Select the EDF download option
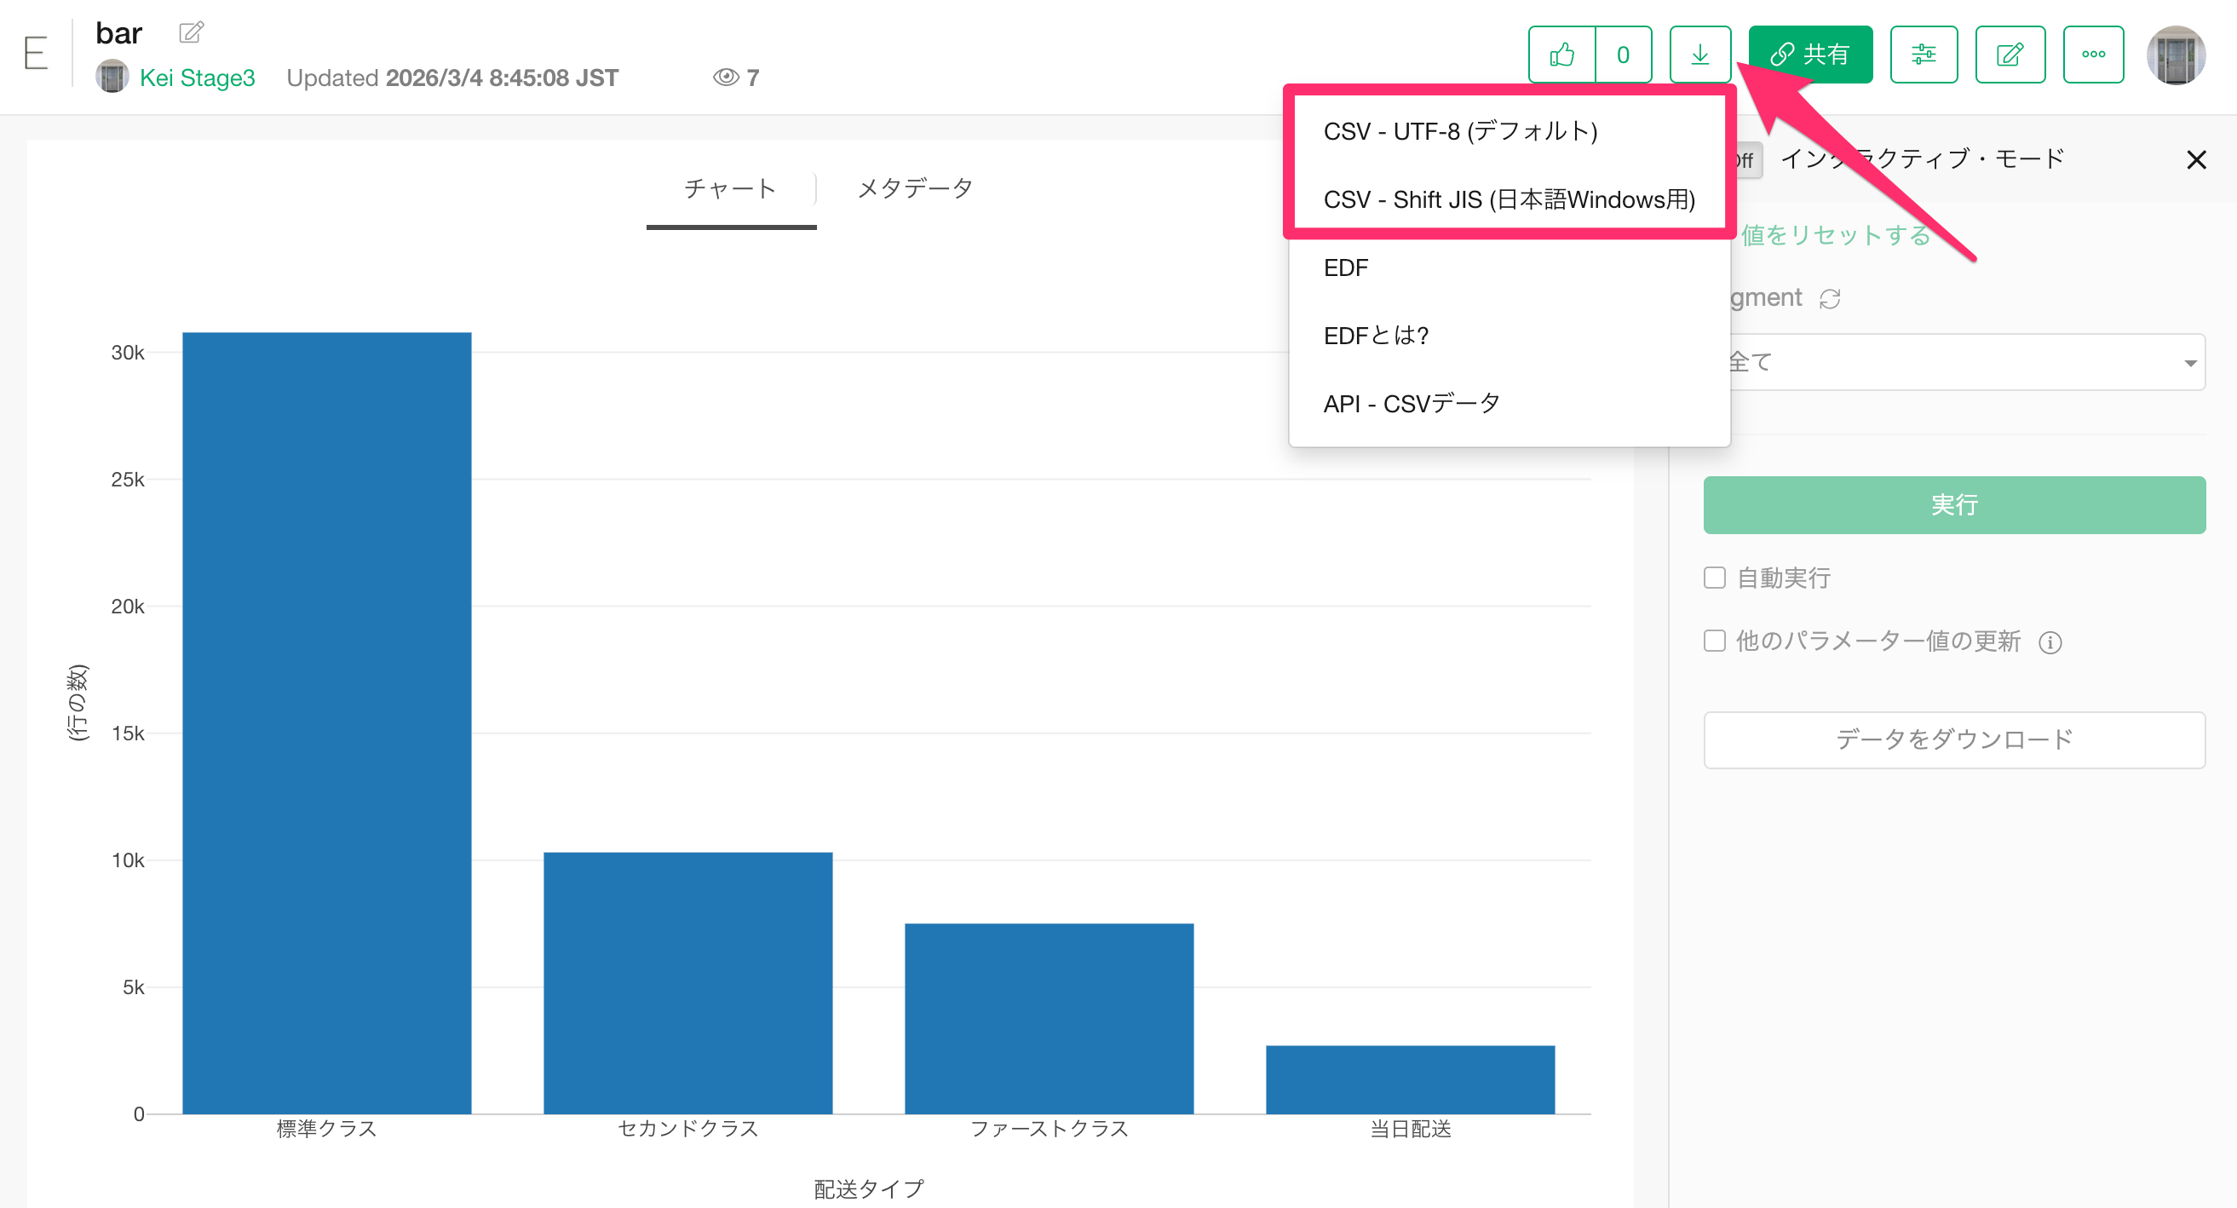Screen dimensions: 2237x1208 (1345, 267)
